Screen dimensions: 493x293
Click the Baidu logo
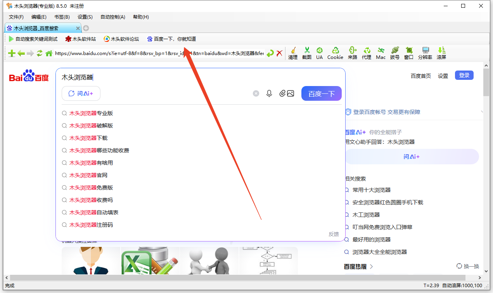point(29,76)
